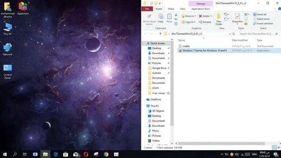
Task: Open the Customize Quick Access Toolbar dropdown
Action: click(160, 3)
